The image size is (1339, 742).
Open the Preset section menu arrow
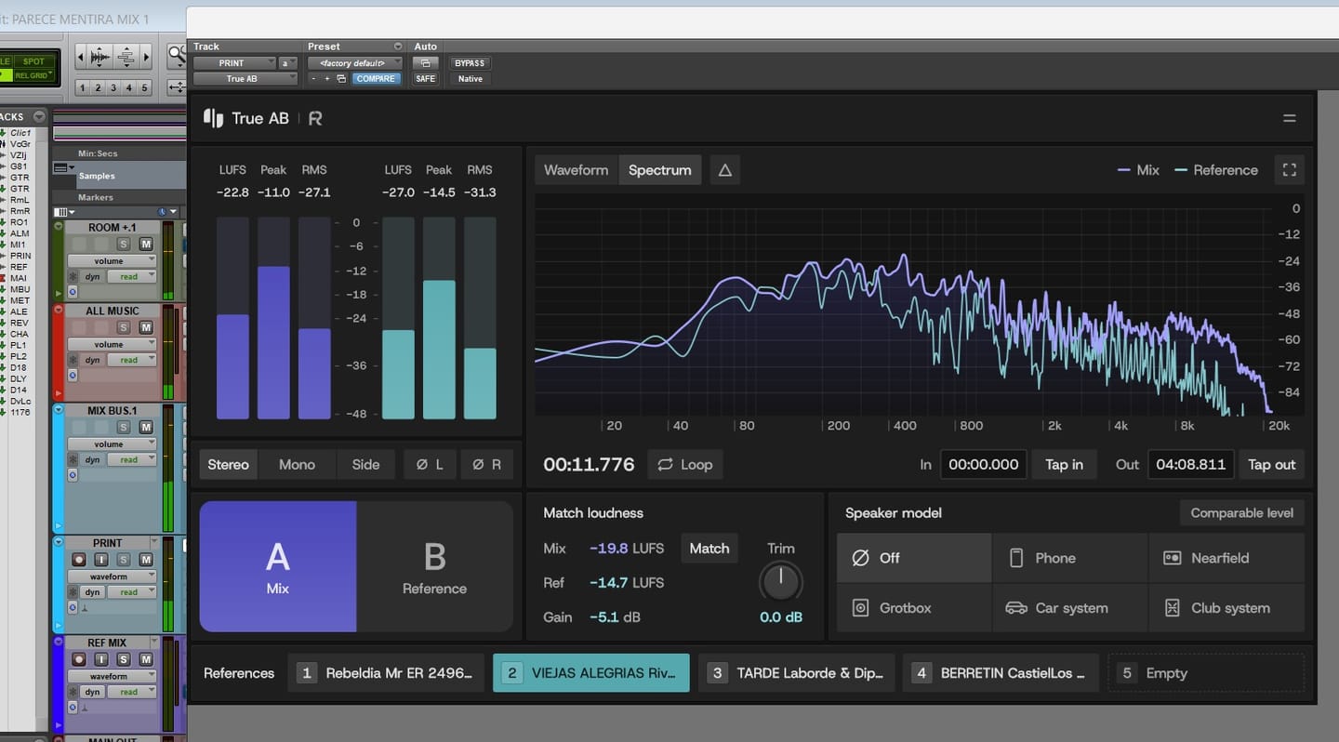tap(398, 46)
